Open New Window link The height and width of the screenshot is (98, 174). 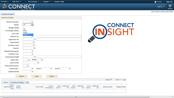tap(156, 11)
